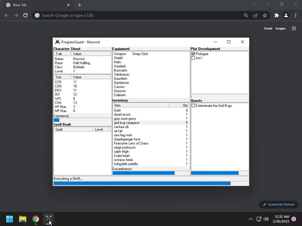Open the Chrome tab search chevron
302x226 pixels.
coord(255,4)
